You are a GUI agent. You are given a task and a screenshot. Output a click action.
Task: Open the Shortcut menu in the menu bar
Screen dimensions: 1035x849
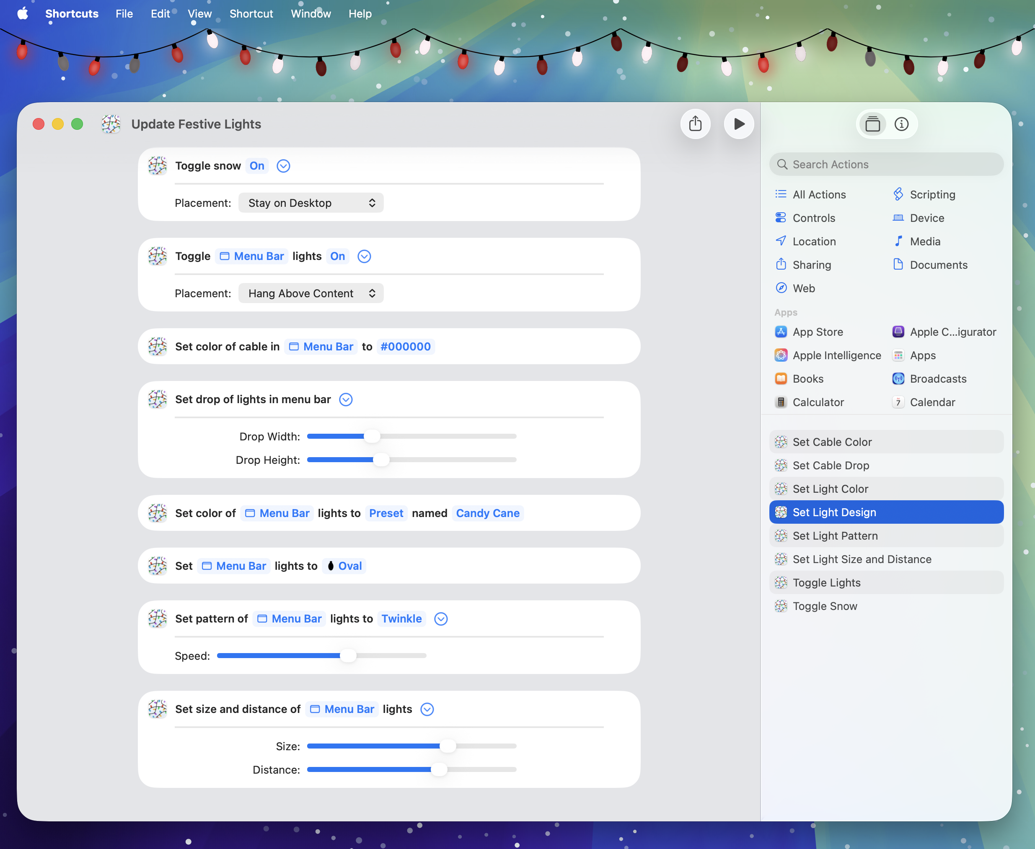(251, 14)
